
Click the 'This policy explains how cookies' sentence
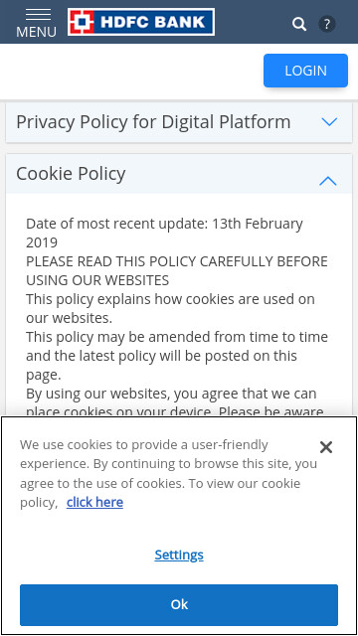pos(170,309)
